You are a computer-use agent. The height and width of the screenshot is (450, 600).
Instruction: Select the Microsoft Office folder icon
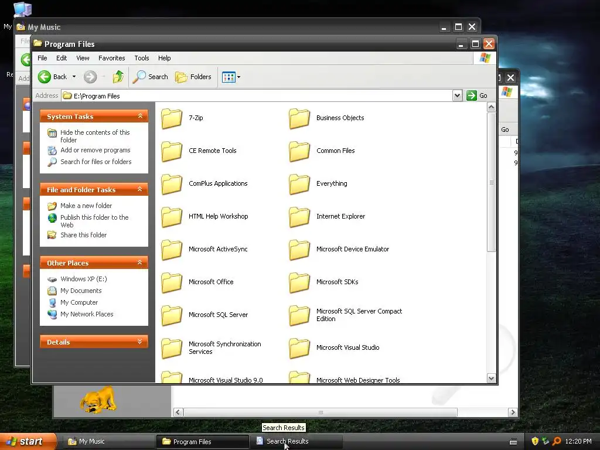[172, 282]
